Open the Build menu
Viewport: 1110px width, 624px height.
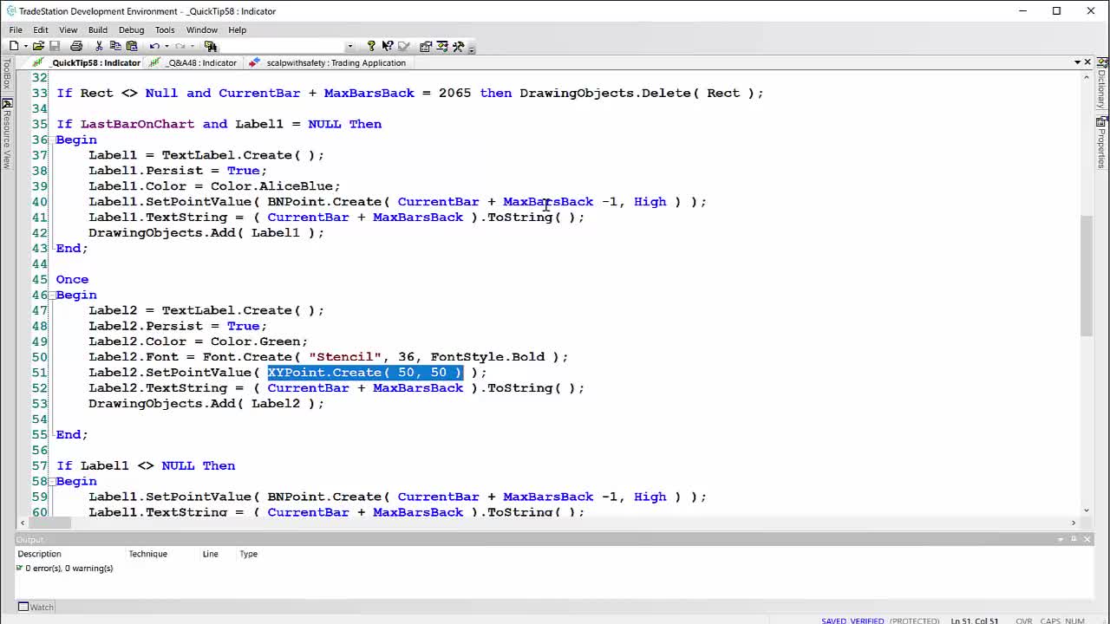[x=97, y=29]
